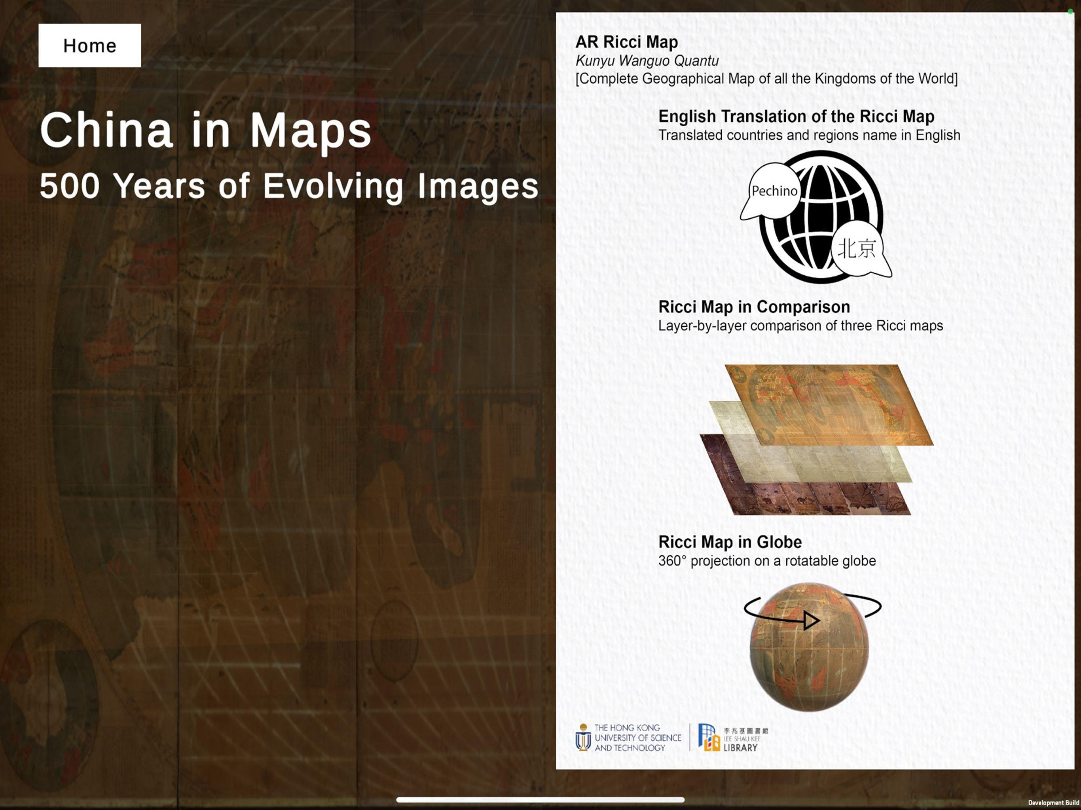Click 'Translated countries and regions name in English'
The width and height of the screenshot is (1081, 810).
tap(809, 135)
